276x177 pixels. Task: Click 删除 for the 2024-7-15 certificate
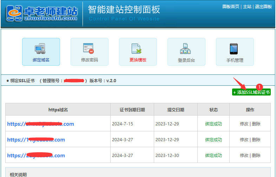(x=256, y=124)
